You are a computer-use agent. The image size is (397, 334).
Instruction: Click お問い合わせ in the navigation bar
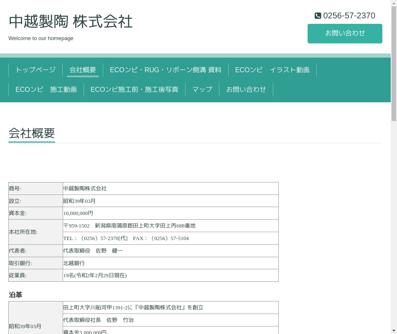[246, 90]
